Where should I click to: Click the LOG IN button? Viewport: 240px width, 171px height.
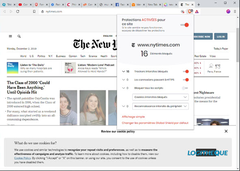(x=221, y=37)
